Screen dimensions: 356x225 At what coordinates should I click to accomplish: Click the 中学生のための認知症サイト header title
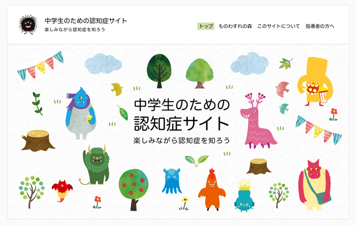(x=86, y=21)
